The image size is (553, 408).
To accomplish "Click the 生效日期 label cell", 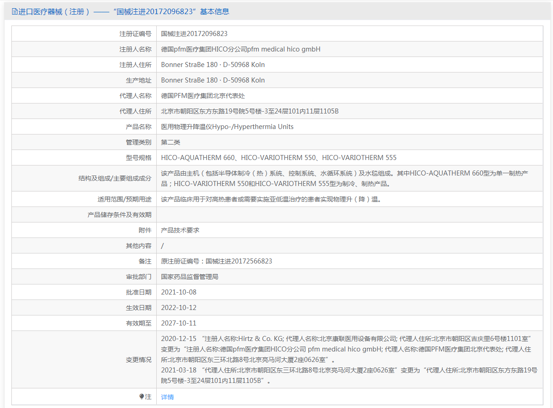I will tap(84, 308).
